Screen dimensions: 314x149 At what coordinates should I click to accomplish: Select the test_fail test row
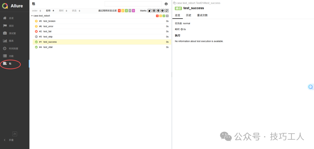(102, 31)
